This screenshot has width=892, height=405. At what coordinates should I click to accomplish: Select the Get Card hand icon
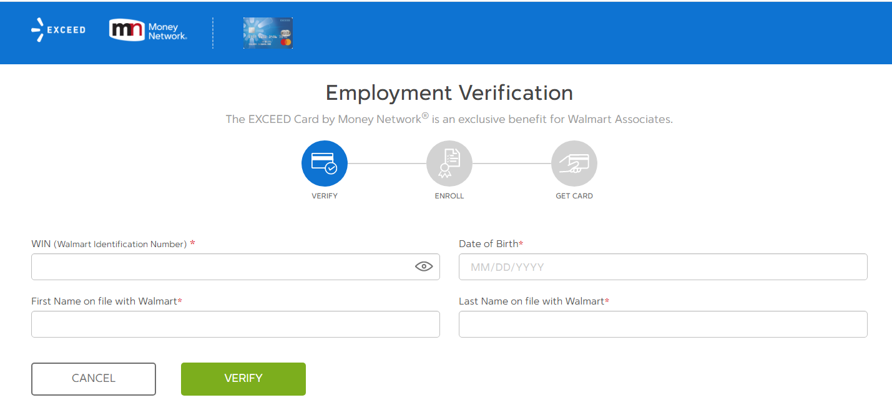pyautogui.click(x=574, y=163)
